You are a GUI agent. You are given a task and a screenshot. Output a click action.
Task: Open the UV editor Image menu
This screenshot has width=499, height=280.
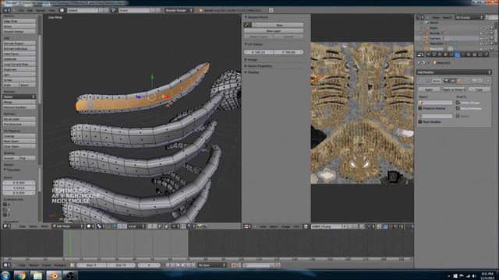pos(285,226)
